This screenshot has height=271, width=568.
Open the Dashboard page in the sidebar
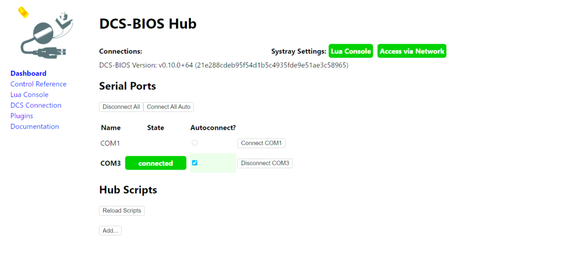(28, 73)
